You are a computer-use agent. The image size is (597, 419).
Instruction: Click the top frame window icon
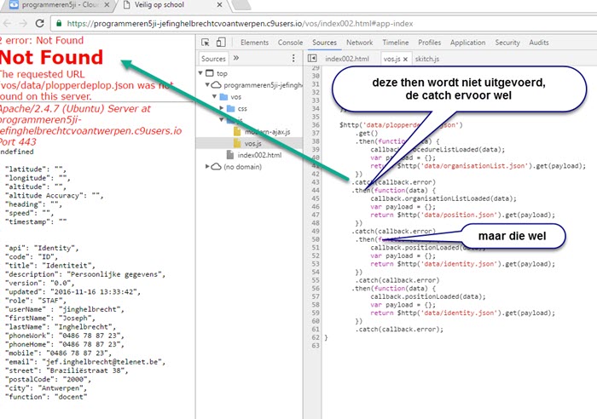(x=210, y=73)
